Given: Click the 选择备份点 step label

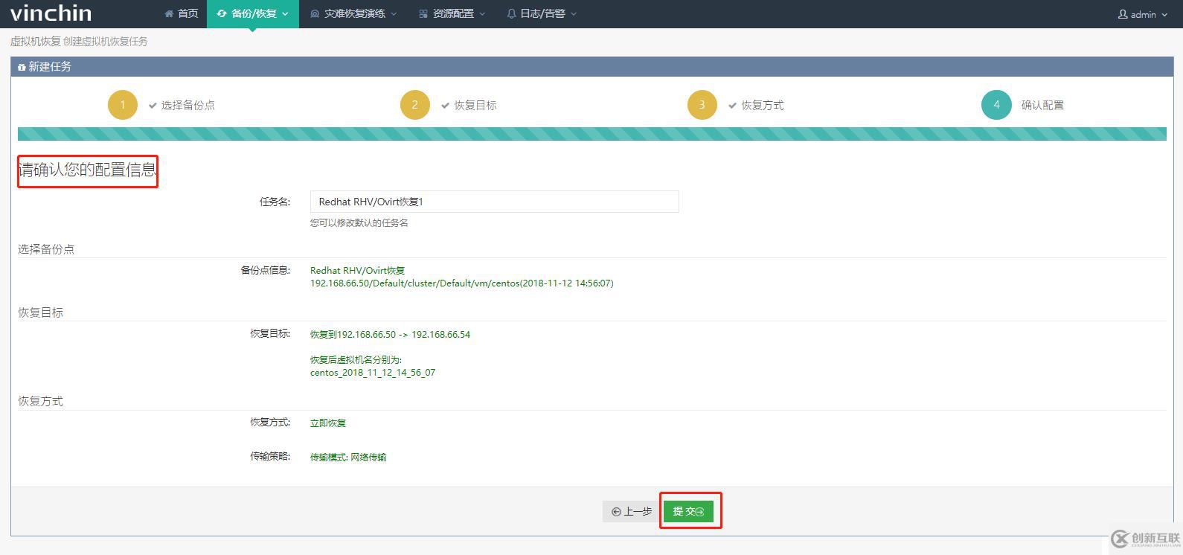Looking at the screenshot, I should (187, 105).
